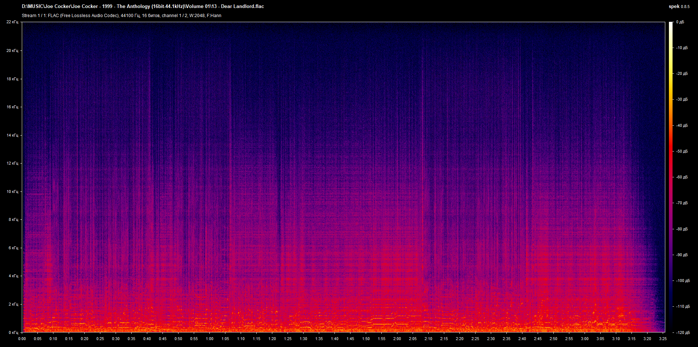Click the -70 дБ level scale label

[682, 203]
